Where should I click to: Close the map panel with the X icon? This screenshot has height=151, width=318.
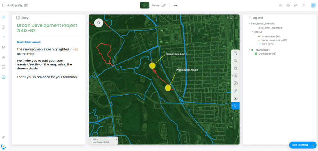click(x=236, y=18)
